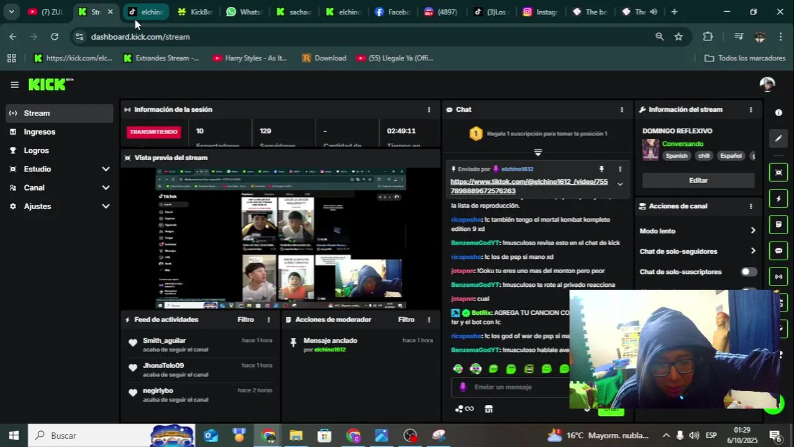Unpin the pinned chat message via pin icon
The width and height of the screenshot is (794, 447).
[601, 169]
